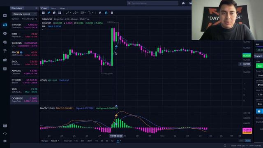Select BTCUSD in the watchlist
The image size is (263, 148).
[24, 81]
